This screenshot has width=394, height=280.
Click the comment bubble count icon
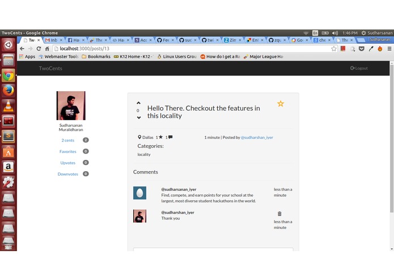(171, 137)
